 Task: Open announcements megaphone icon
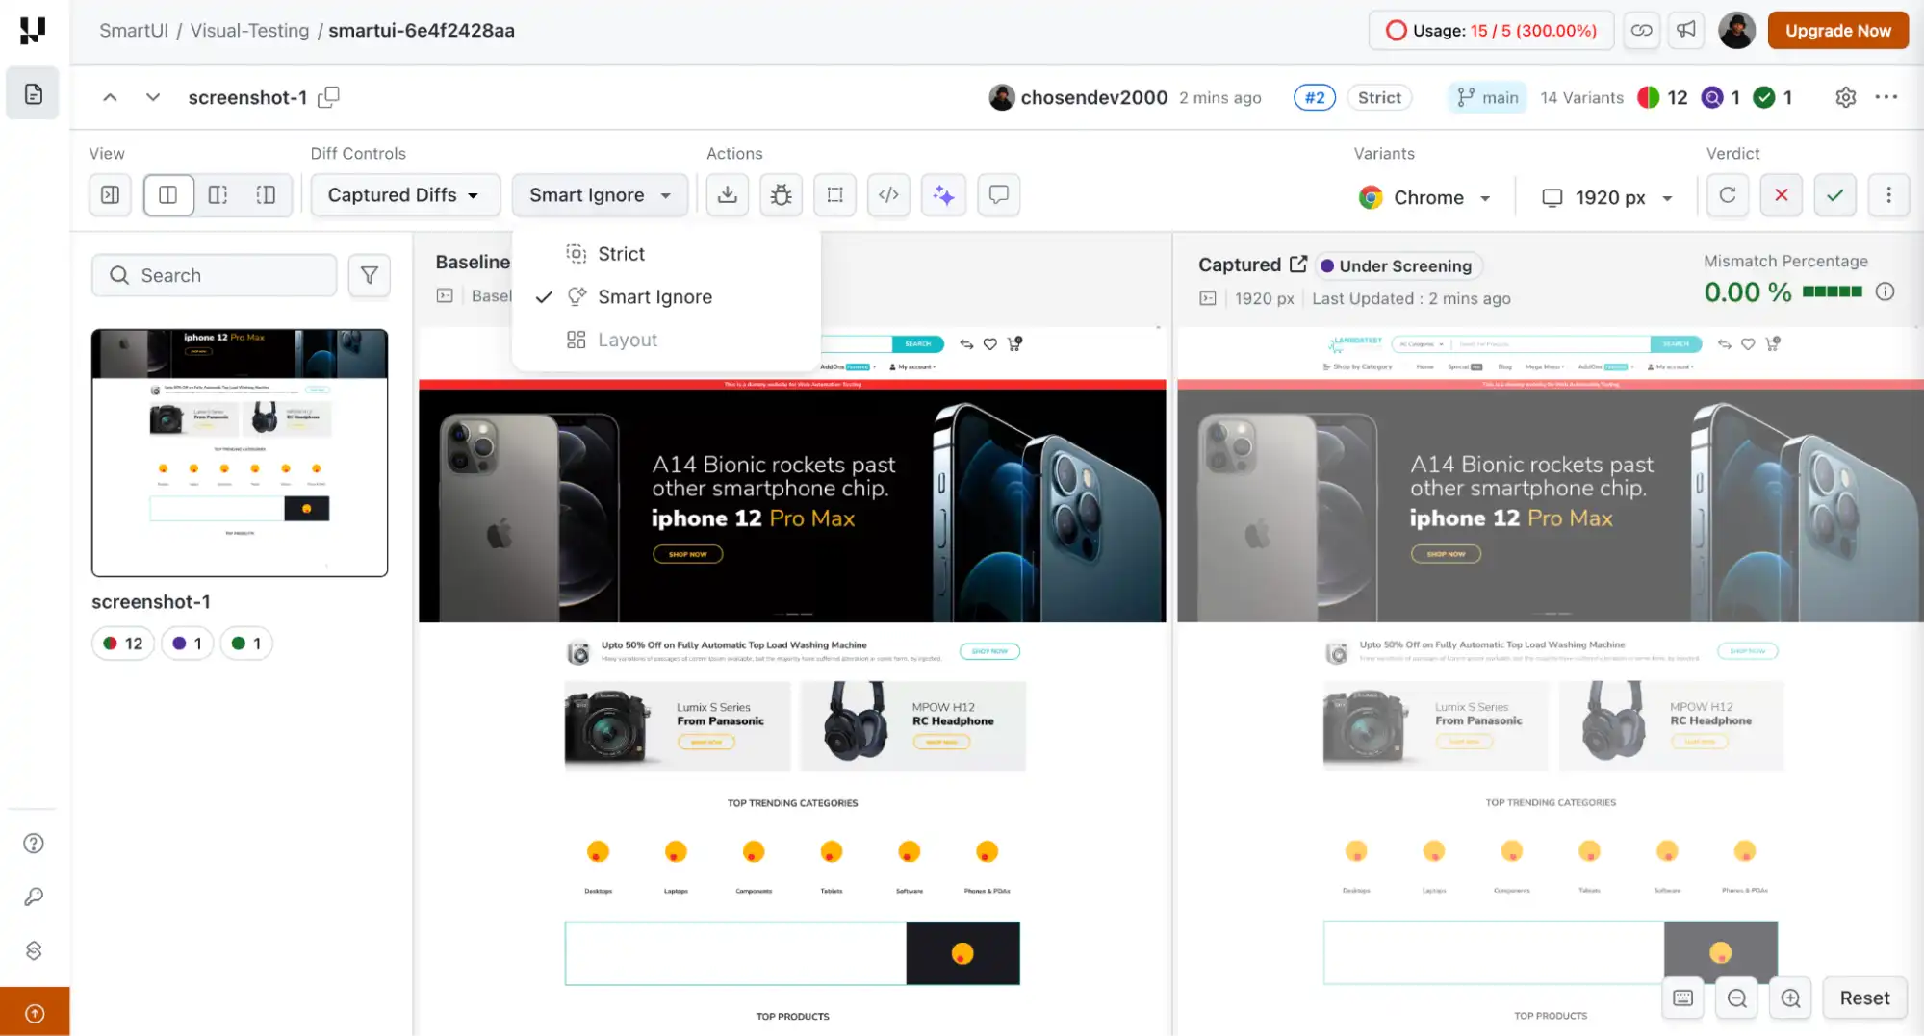pos(1686,31)
